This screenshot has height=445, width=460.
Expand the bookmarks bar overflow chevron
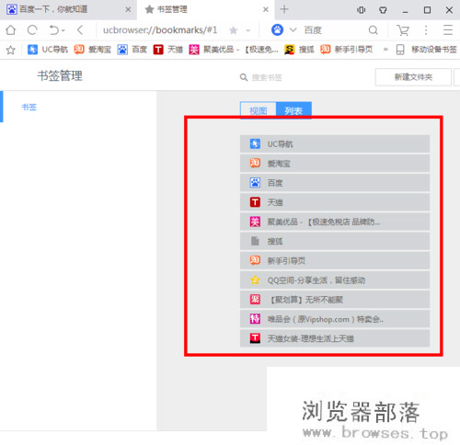[385, 50]
